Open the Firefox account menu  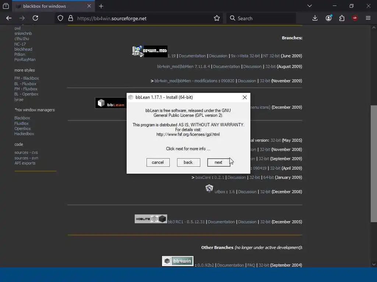[x=329, y=18]
